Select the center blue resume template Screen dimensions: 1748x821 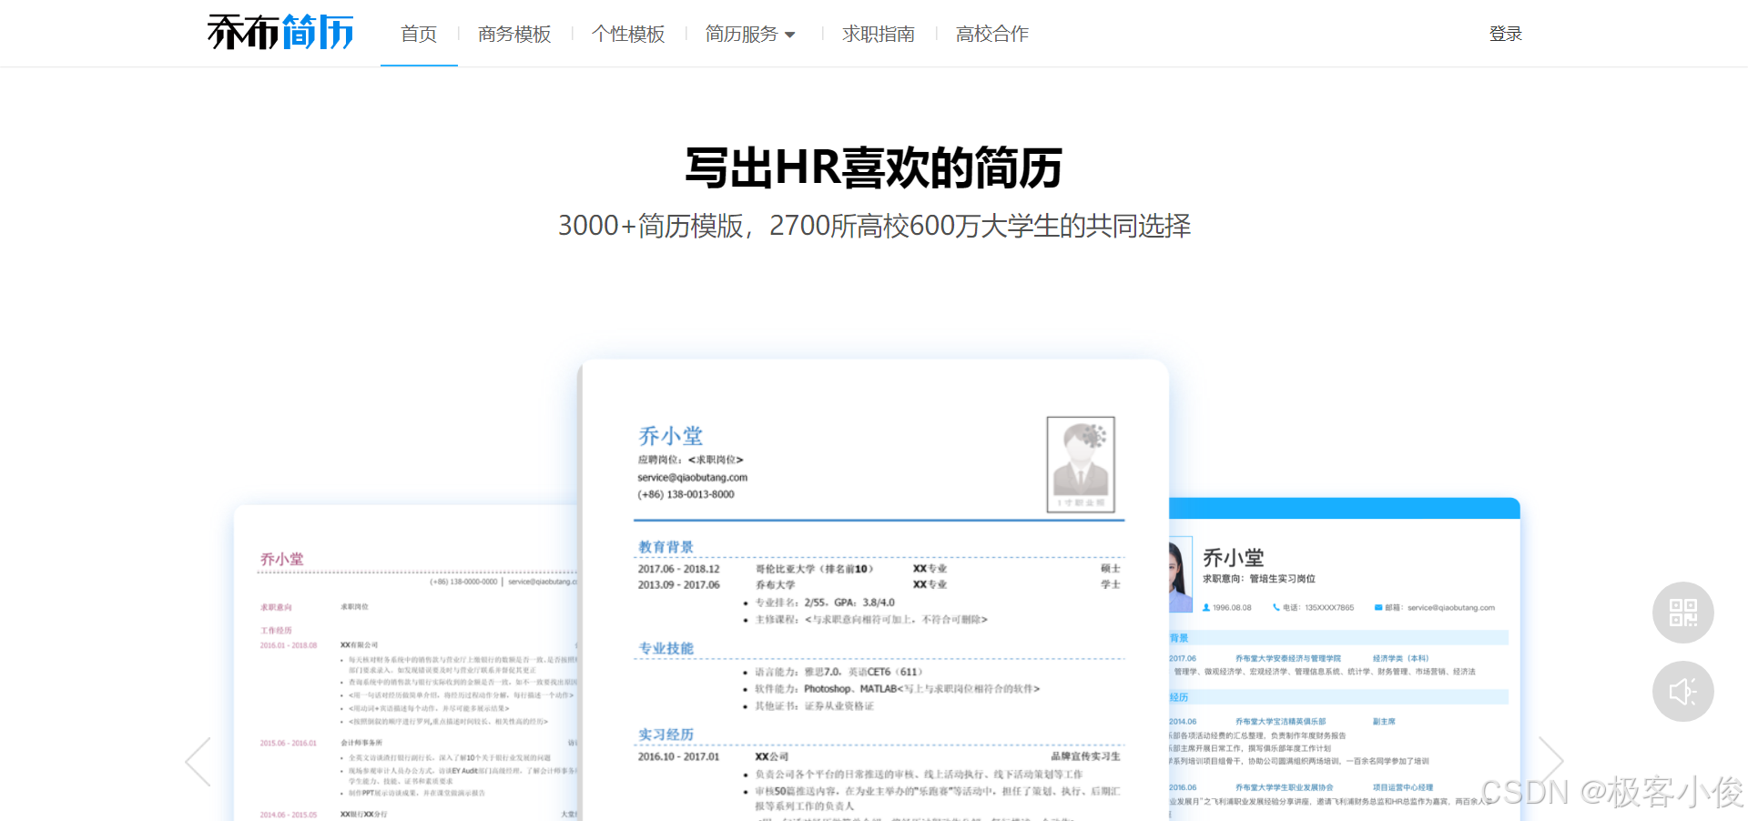click(874, 590)
